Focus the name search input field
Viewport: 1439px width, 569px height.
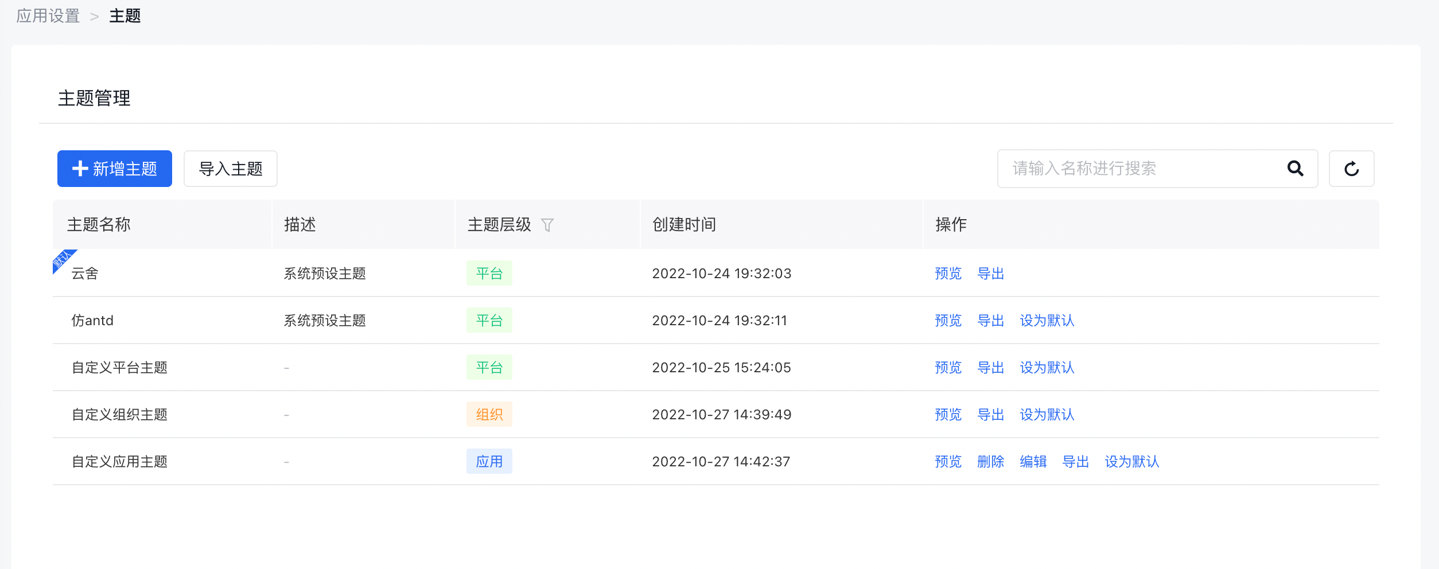(1142, 169)
